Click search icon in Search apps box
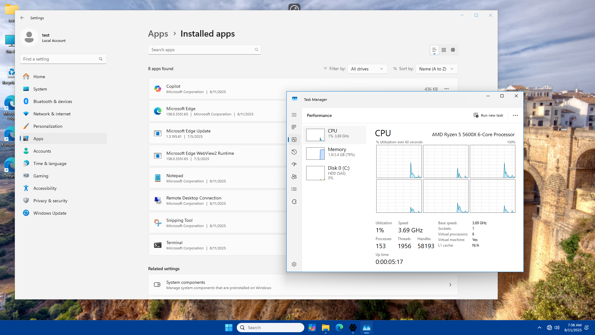This screenshot has width=595, height=335. [x=257, y=50]
